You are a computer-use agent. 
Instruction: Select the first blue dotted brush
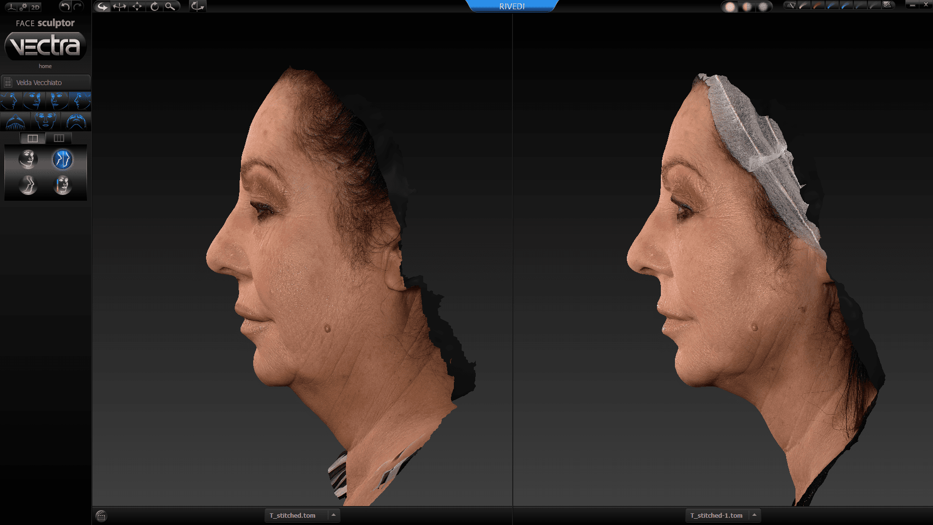pyautogui.click(x=832, y=5)
